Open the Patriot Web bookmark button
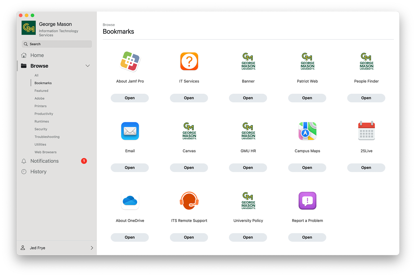 (307, 98)
